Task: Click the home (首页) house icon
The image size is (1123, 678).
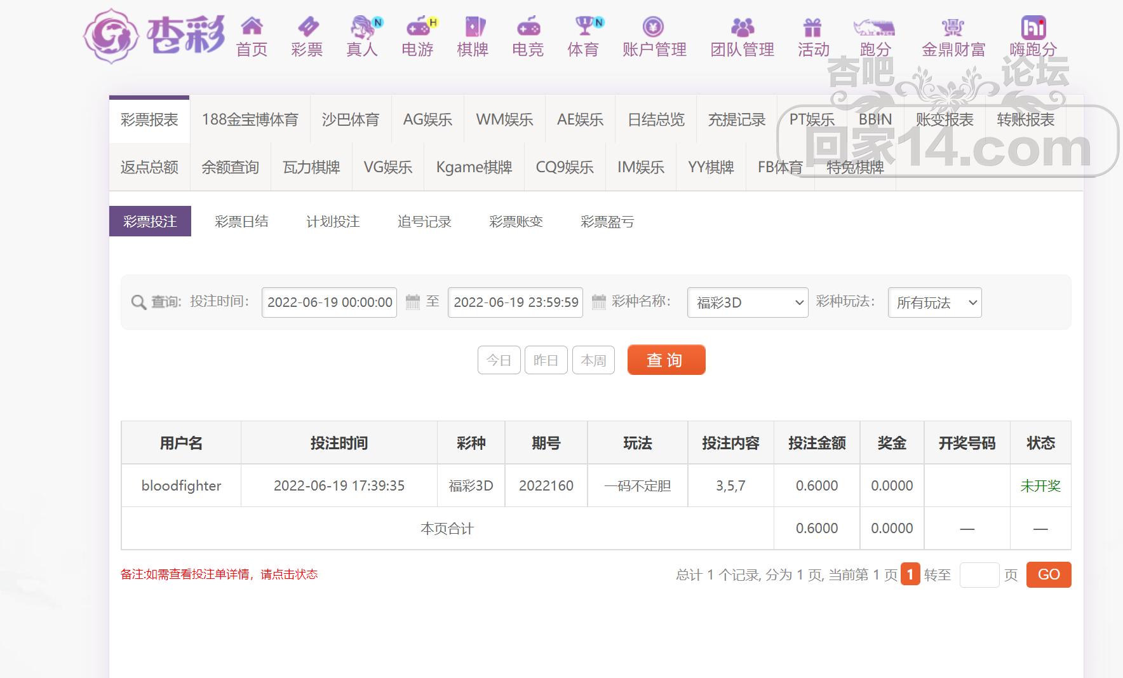Action: pyautogui.click(x=252, y=27)
